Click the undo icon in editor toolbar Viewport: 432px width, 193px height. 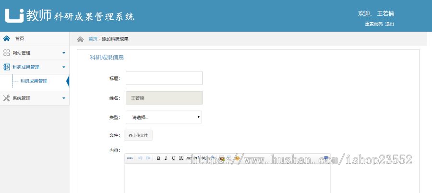[x=140, y=158]
